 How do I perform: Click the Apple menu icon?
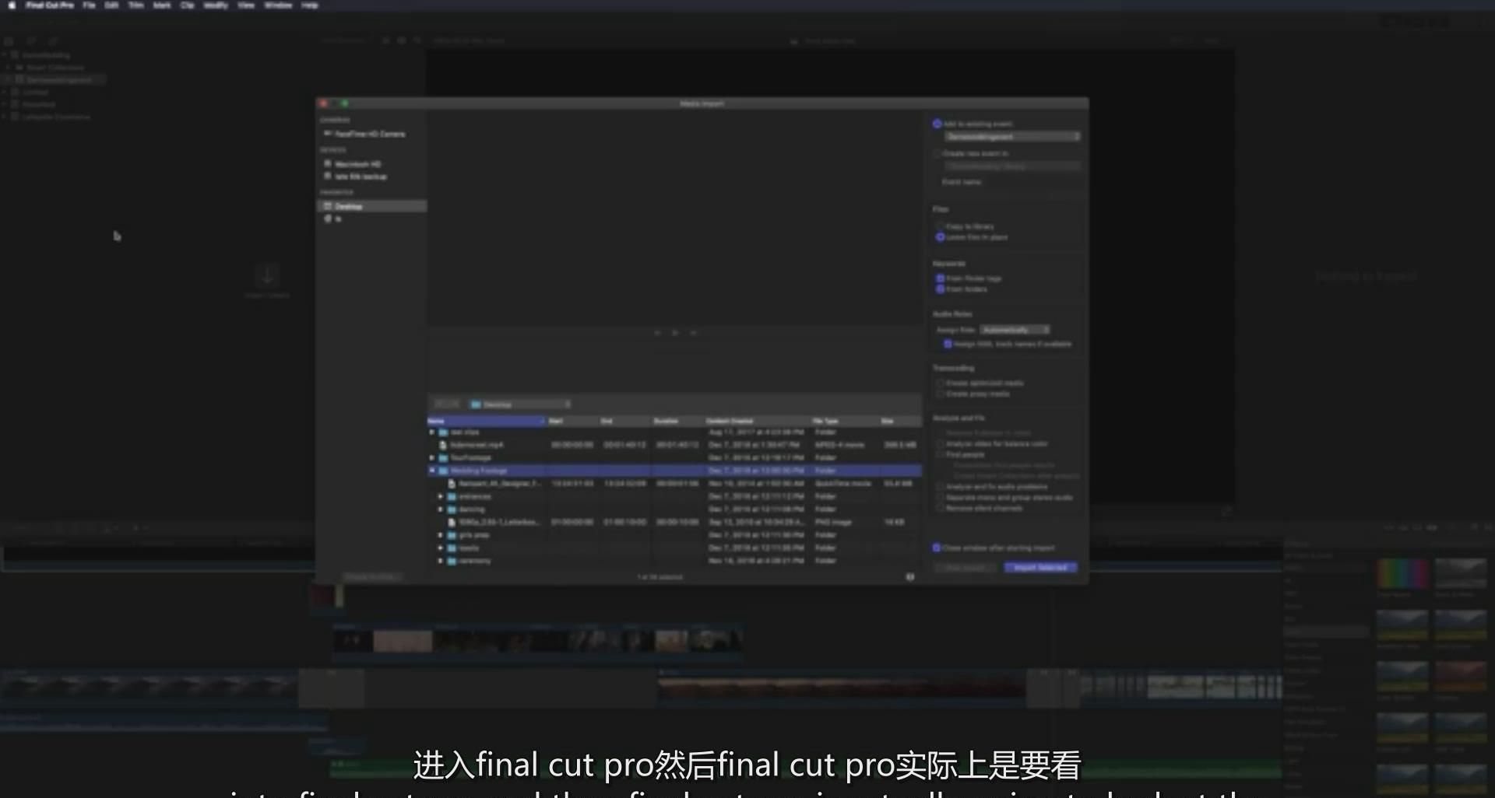click(11, 5)
